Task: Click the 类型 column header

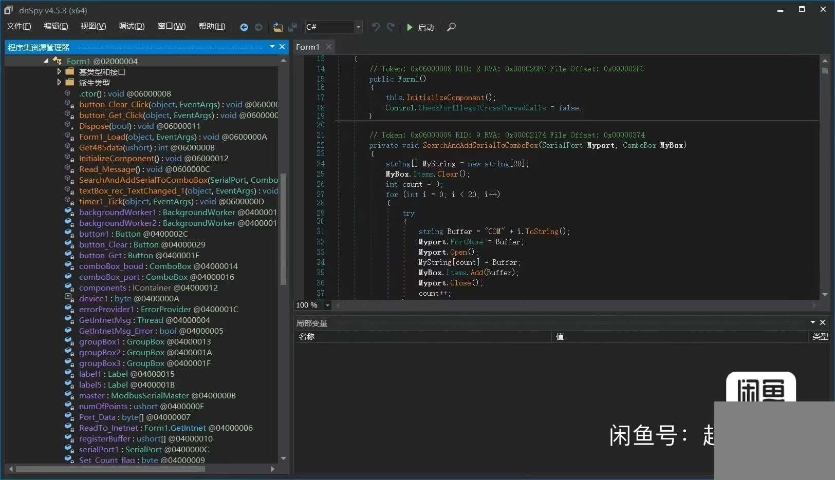Action: point(820,336)
